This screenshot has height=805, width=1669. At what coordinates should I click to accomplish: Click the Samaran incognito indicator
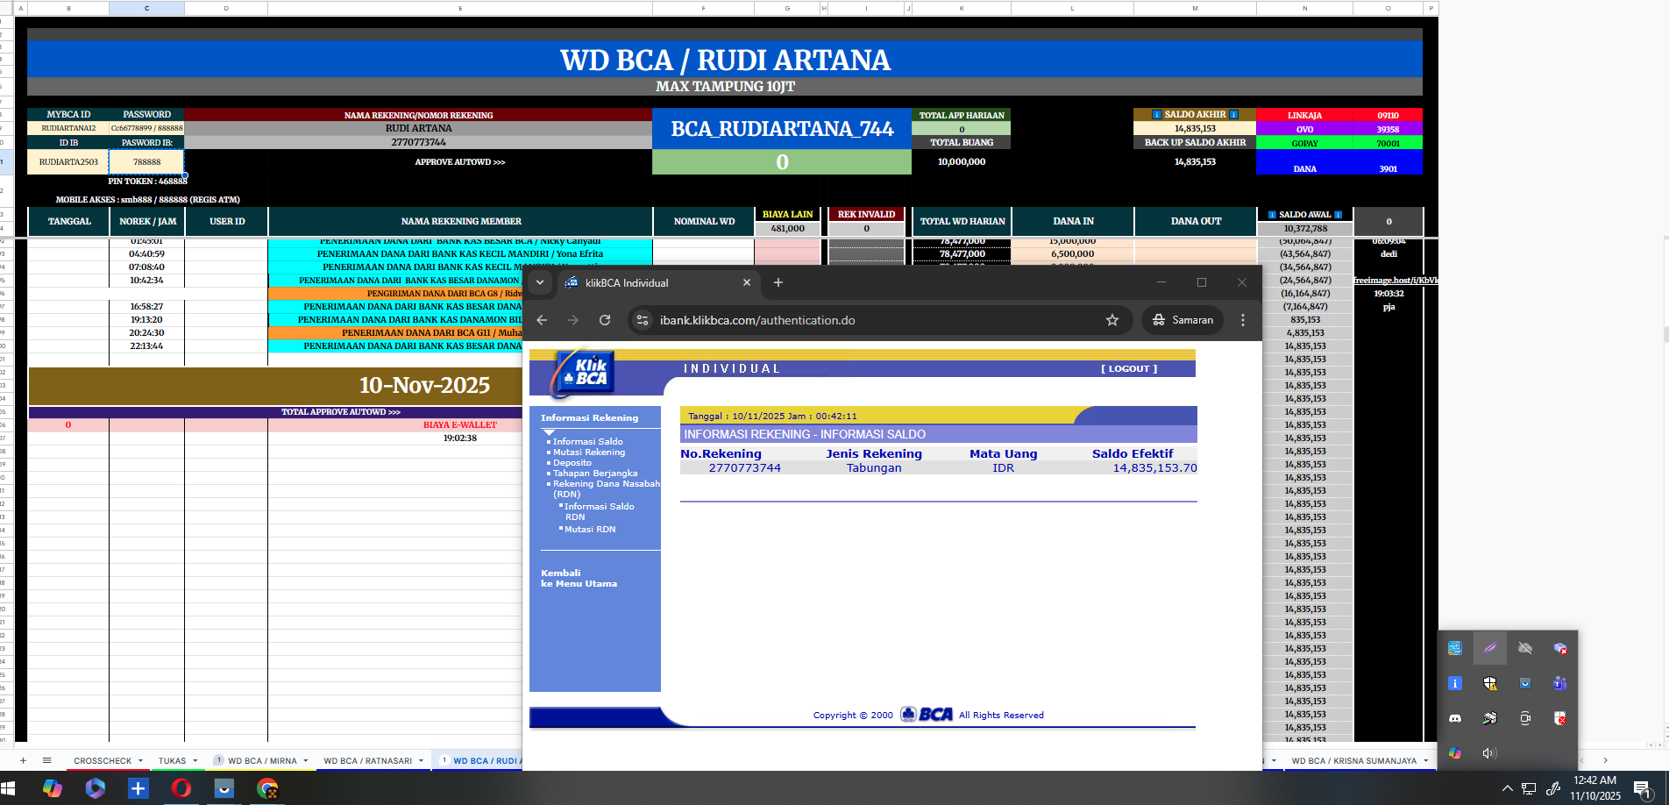[x=1183, y=320]
